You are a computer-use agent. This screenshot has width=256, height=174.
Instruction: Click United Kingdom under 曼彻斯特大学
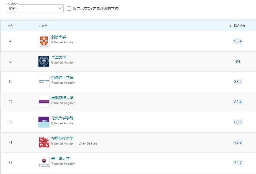[x=65, y=103]
